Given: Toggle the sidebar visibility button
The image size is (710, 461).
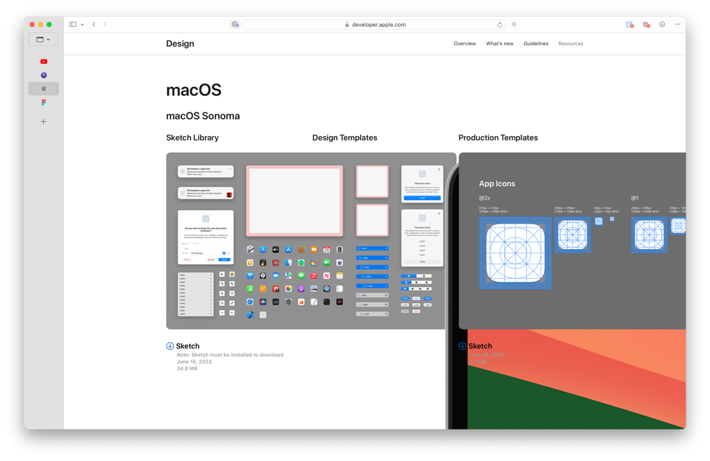Looking at the screenshot, I should [x=73, y=24].
